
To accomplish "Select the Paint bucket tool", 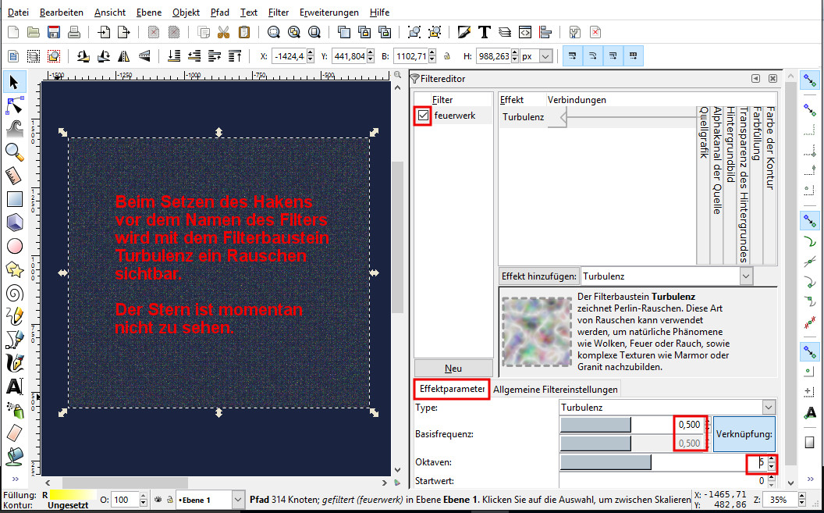I will [14, 456].
